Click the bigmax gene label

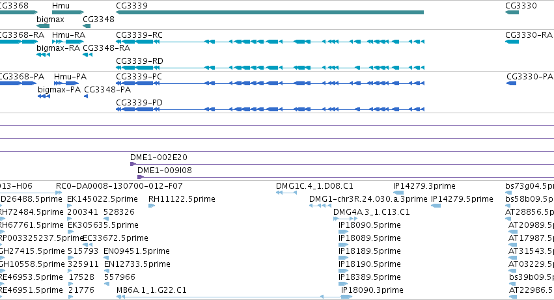(51, 19)
